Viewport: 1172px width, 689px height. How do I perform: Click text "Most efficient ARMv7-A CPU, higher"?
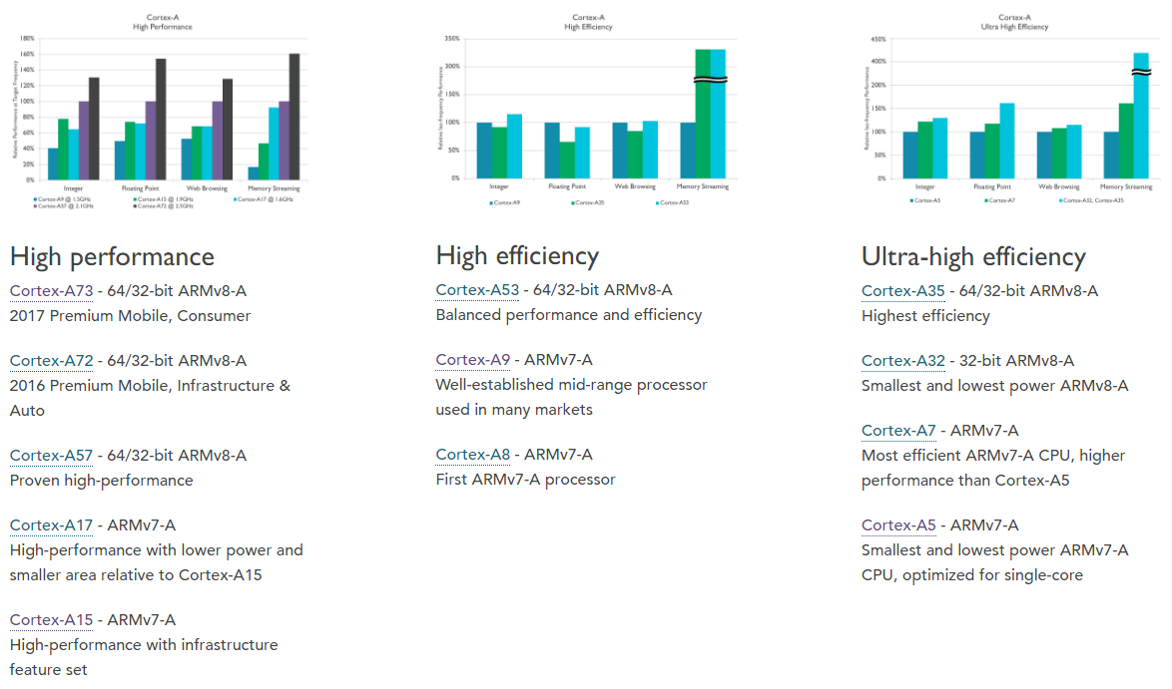click(x=993, y=456)
